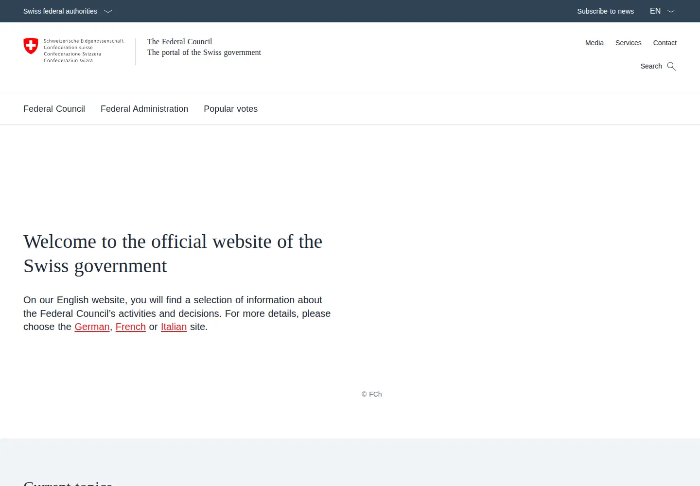
Task: Follow the Italian site link
Action: (174, 327)
